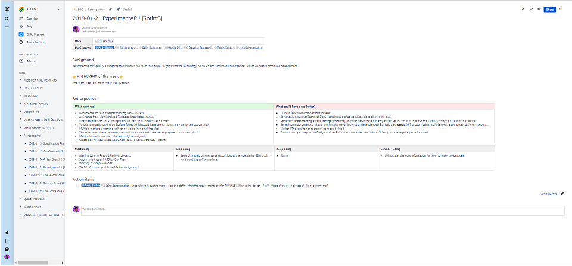
Task: Open the Allego space shortcut
Action: coord(30,61)
